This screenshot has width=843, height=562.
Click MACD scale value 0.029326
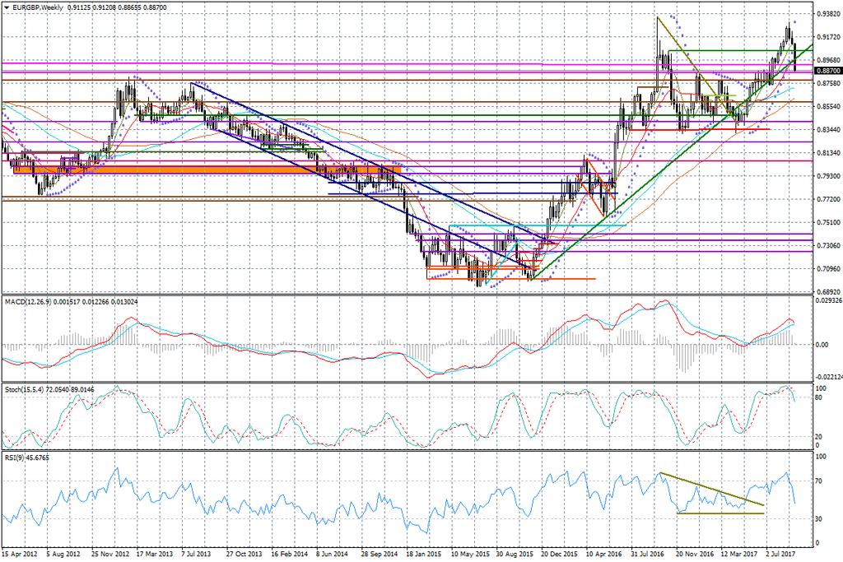click(828, 300)
